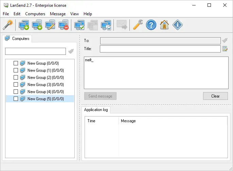Click add computer with server icon
Image resolution: width=233 pixels, height=171 pixels.
coord(37,25)
